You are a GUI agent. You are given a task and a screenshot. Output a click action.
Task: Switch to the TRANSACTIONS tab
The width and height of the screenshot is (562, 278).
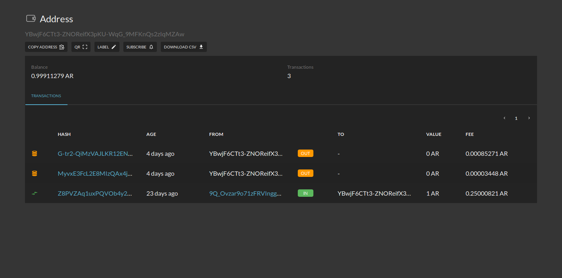point(46,96)
